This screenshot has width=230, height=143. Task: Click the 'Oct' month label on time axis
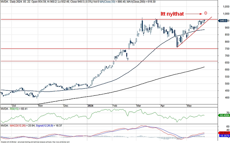(x=14, y=106)
